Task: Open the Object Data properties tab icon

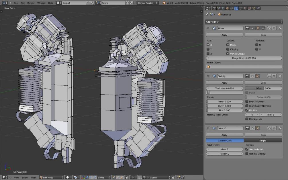Action: pos(241,8)
